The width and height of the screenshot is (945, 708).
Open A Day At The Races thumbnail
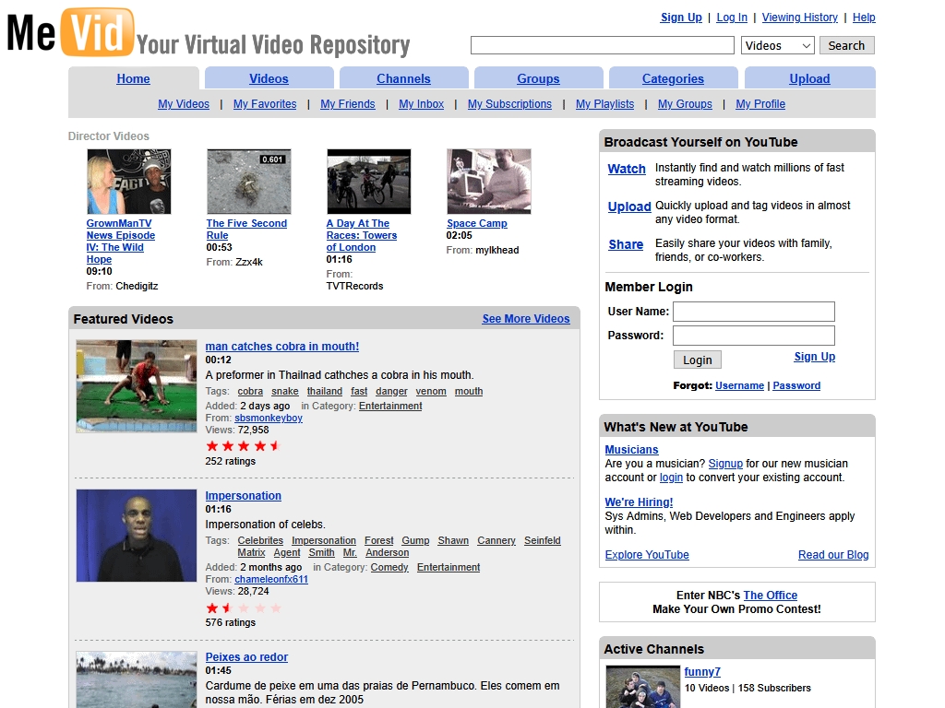(x=368, y=182)
